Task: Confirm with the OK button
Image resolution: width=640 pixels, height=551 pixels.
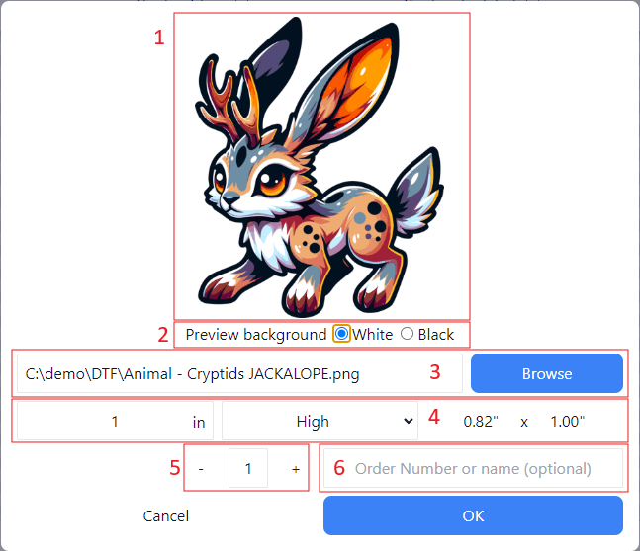Action: [x=473, y=515]
